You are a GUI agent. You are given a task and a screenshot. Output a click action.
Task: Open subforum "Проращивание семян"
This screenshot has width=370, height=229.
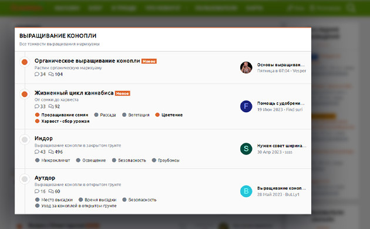(65, 115)
